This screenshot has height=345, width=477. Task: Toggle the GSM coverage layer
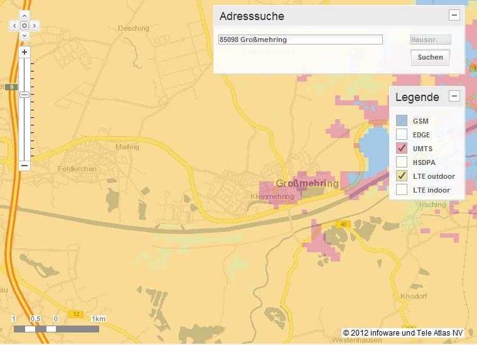[x=402, y=121]
